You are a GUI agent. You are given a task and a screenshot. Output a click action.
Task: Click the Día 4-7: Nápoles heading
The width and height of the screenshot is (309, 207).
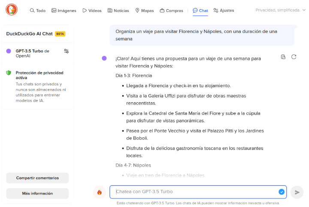coord(133,166)
